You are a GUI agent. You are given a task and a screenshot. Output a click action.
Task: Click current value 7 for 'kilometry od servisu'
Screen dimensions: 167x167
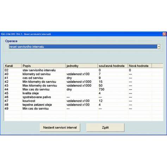click(x=100, y=74)
